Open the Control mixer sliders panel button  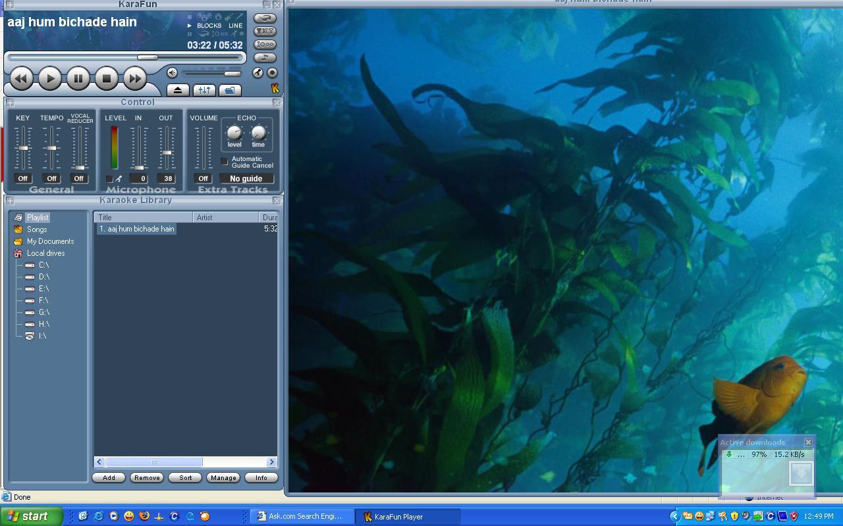pos(204,90)
